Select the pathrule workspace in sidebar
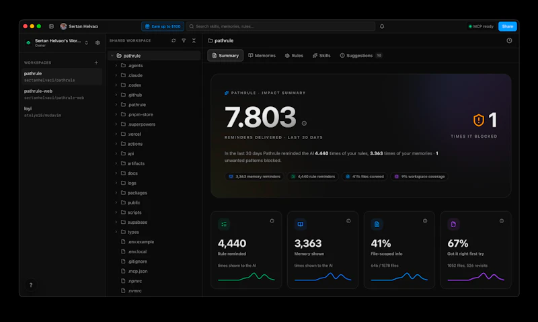Viewport: 538px width, 322px height. 62,77
